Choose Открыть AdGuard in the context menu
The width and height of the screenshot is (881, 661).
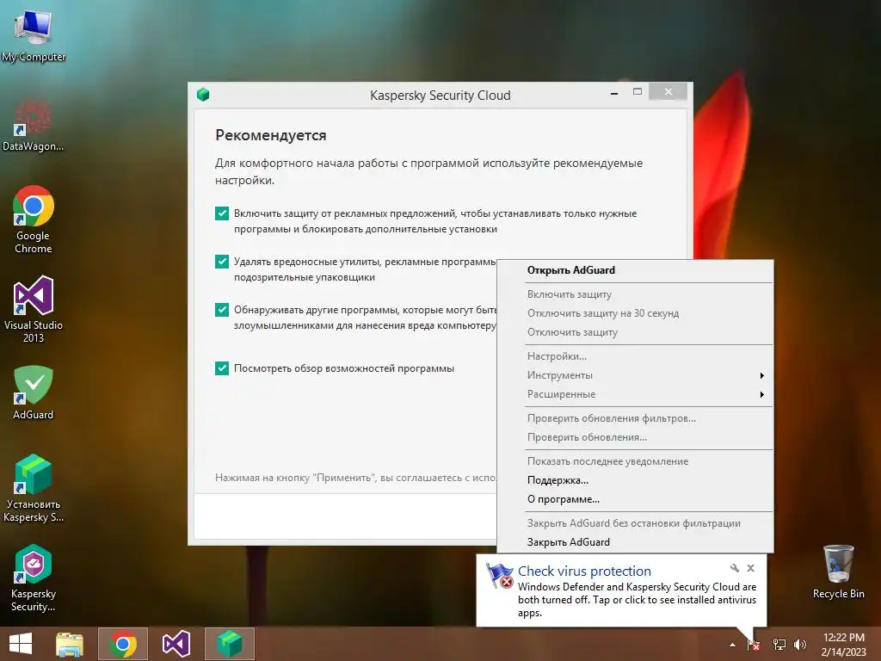point(635,270)
